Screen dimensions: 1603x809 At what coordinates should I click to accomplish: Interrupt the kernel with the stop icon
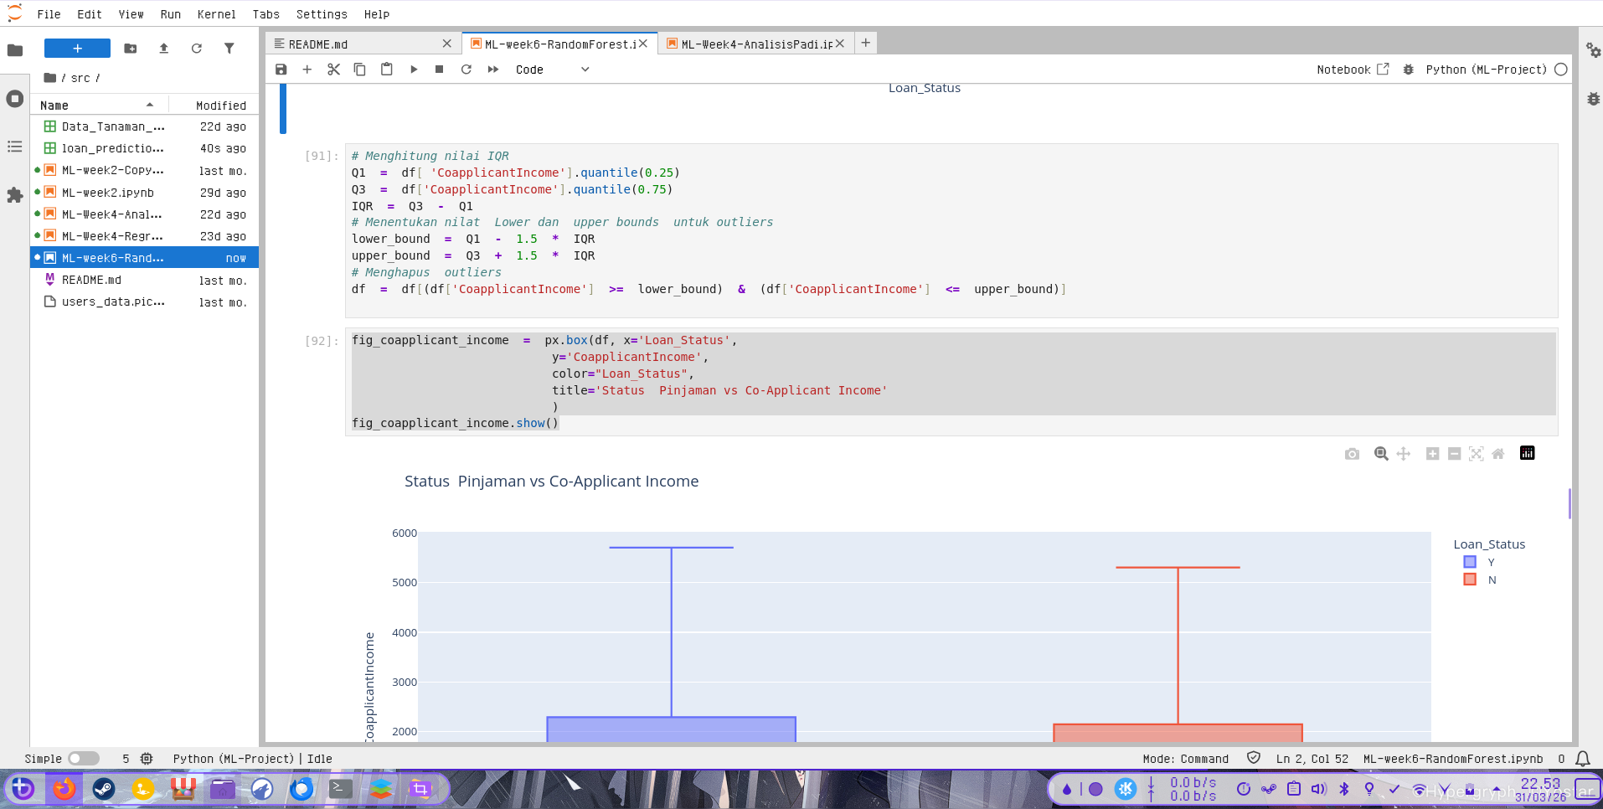point(440,70)
